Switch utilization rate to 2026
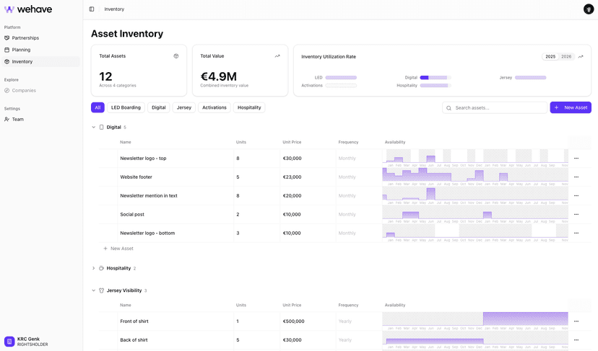 click(x=566, y=56)
